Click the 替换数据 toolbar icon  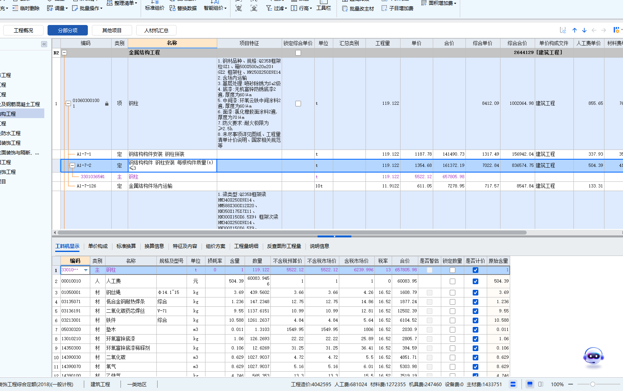click(172, 8)
